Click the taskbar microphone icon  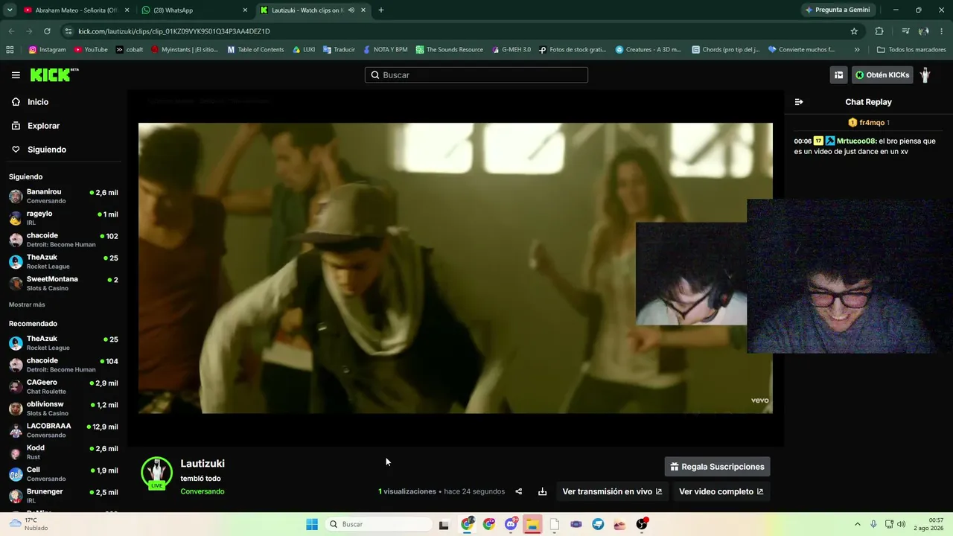pos(873,524)
